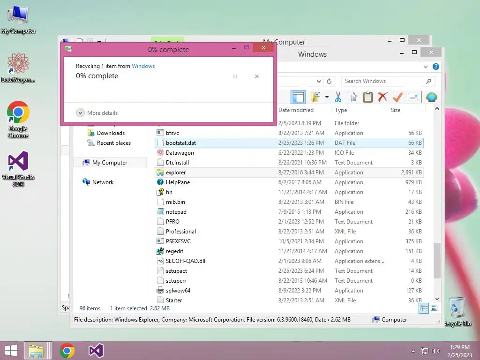Viewport: 480px width, 360px height.
Task: Open dropdown arrow next to folder options icon
Action: pyautogui.click(x=327, y=97)
